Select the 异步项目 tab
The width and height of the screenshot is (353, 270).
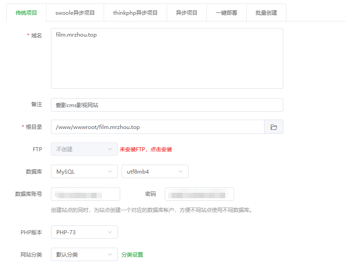[187, 13]
